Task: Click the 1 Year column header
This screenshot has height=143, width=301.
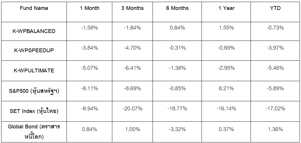Action: [226, 8]
